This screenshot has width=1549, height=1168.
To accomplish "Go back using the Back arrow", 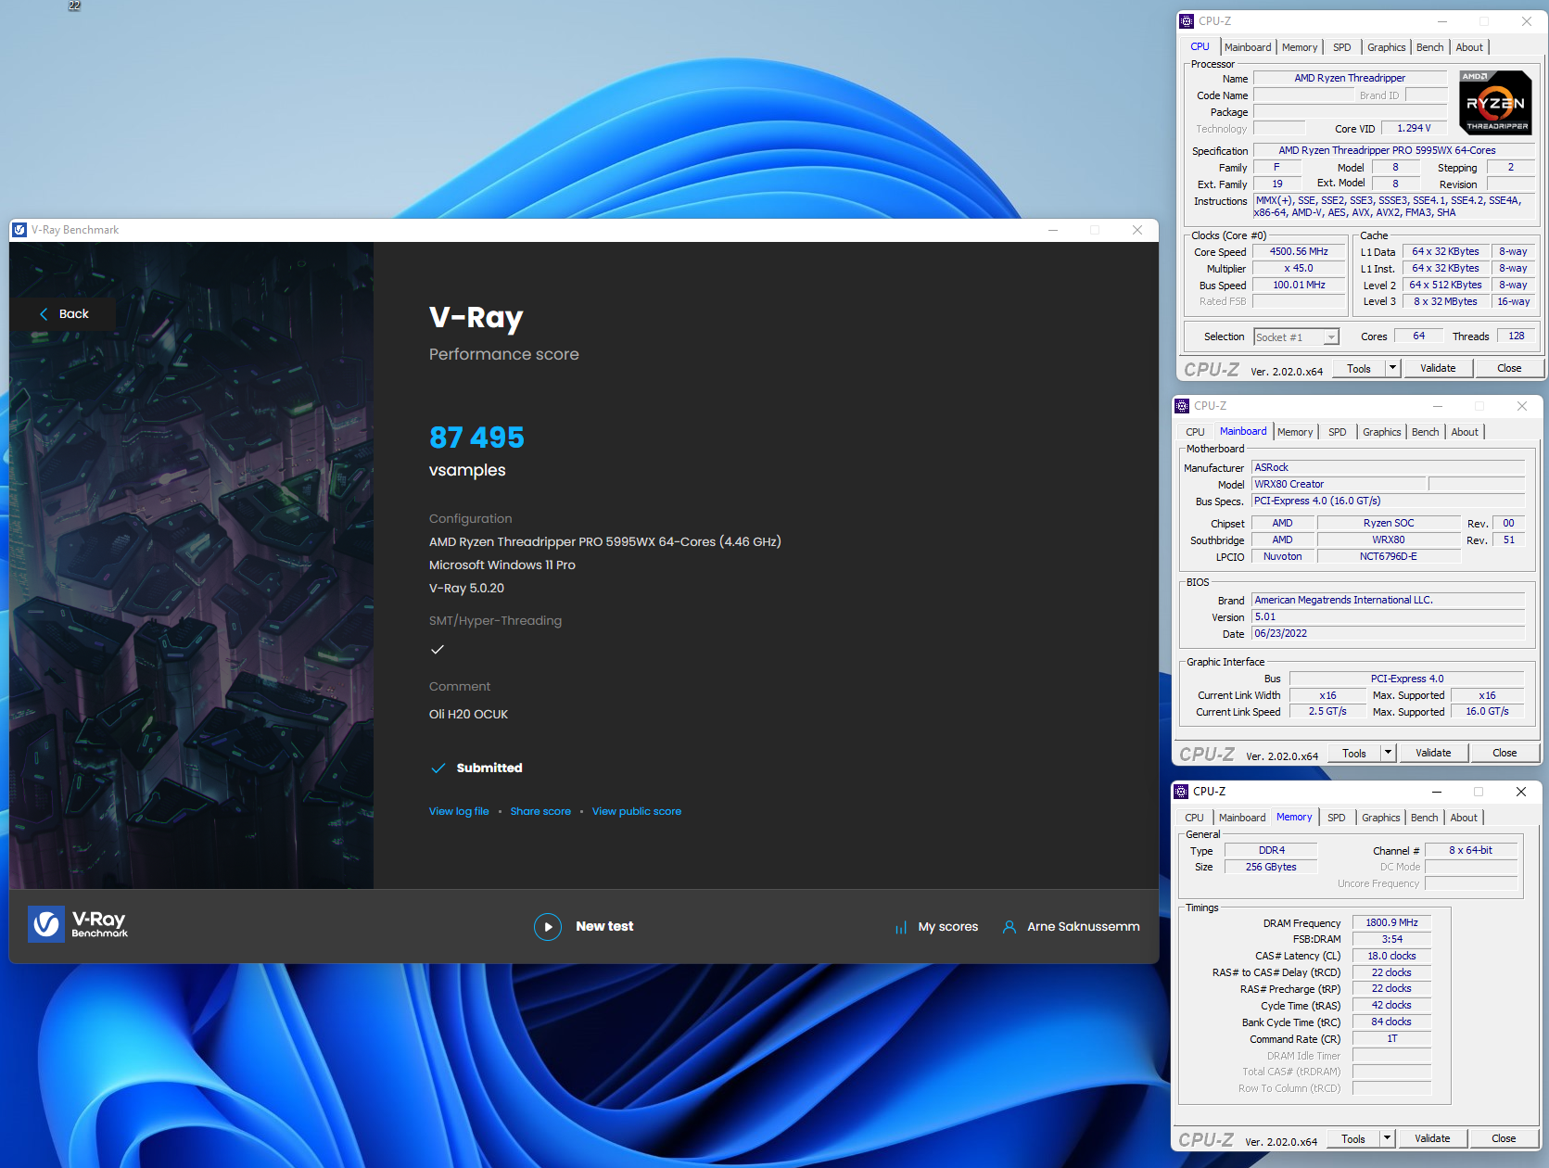I will (44, 314).
